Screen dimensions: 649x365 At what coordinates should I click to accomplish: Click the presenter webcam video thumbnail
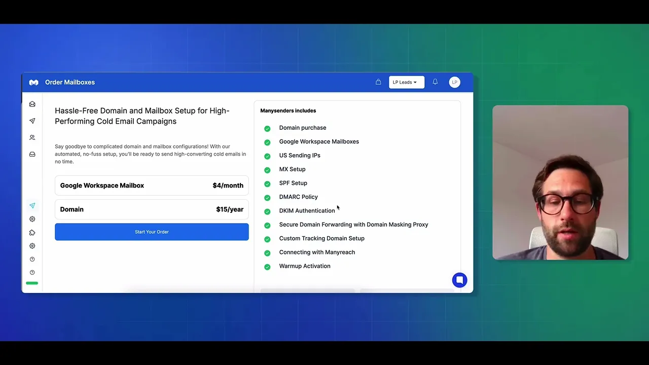pyautogui.click(x=560, y=182)
